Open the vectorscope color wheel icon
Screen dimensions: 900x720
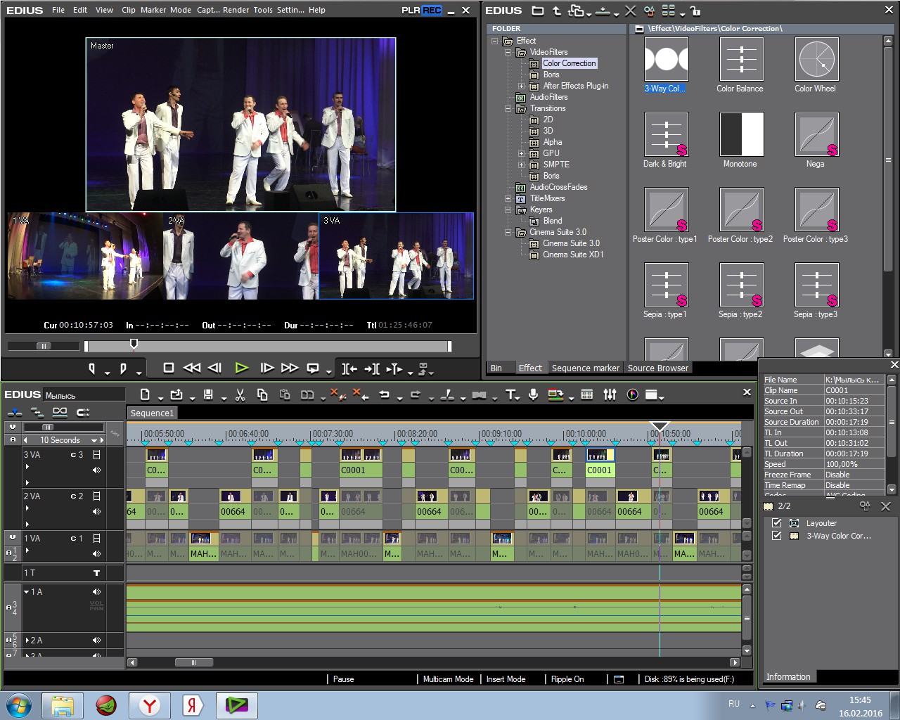click(x=633, y=394)
